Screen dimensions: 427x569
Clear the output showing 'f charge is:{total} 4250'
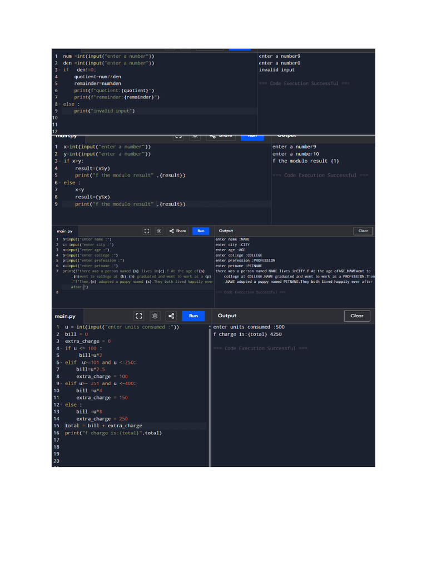pyautogui.click(x=357, y=316)
